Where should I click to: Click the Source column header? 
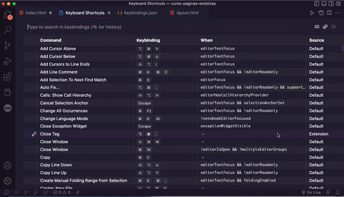316,40
